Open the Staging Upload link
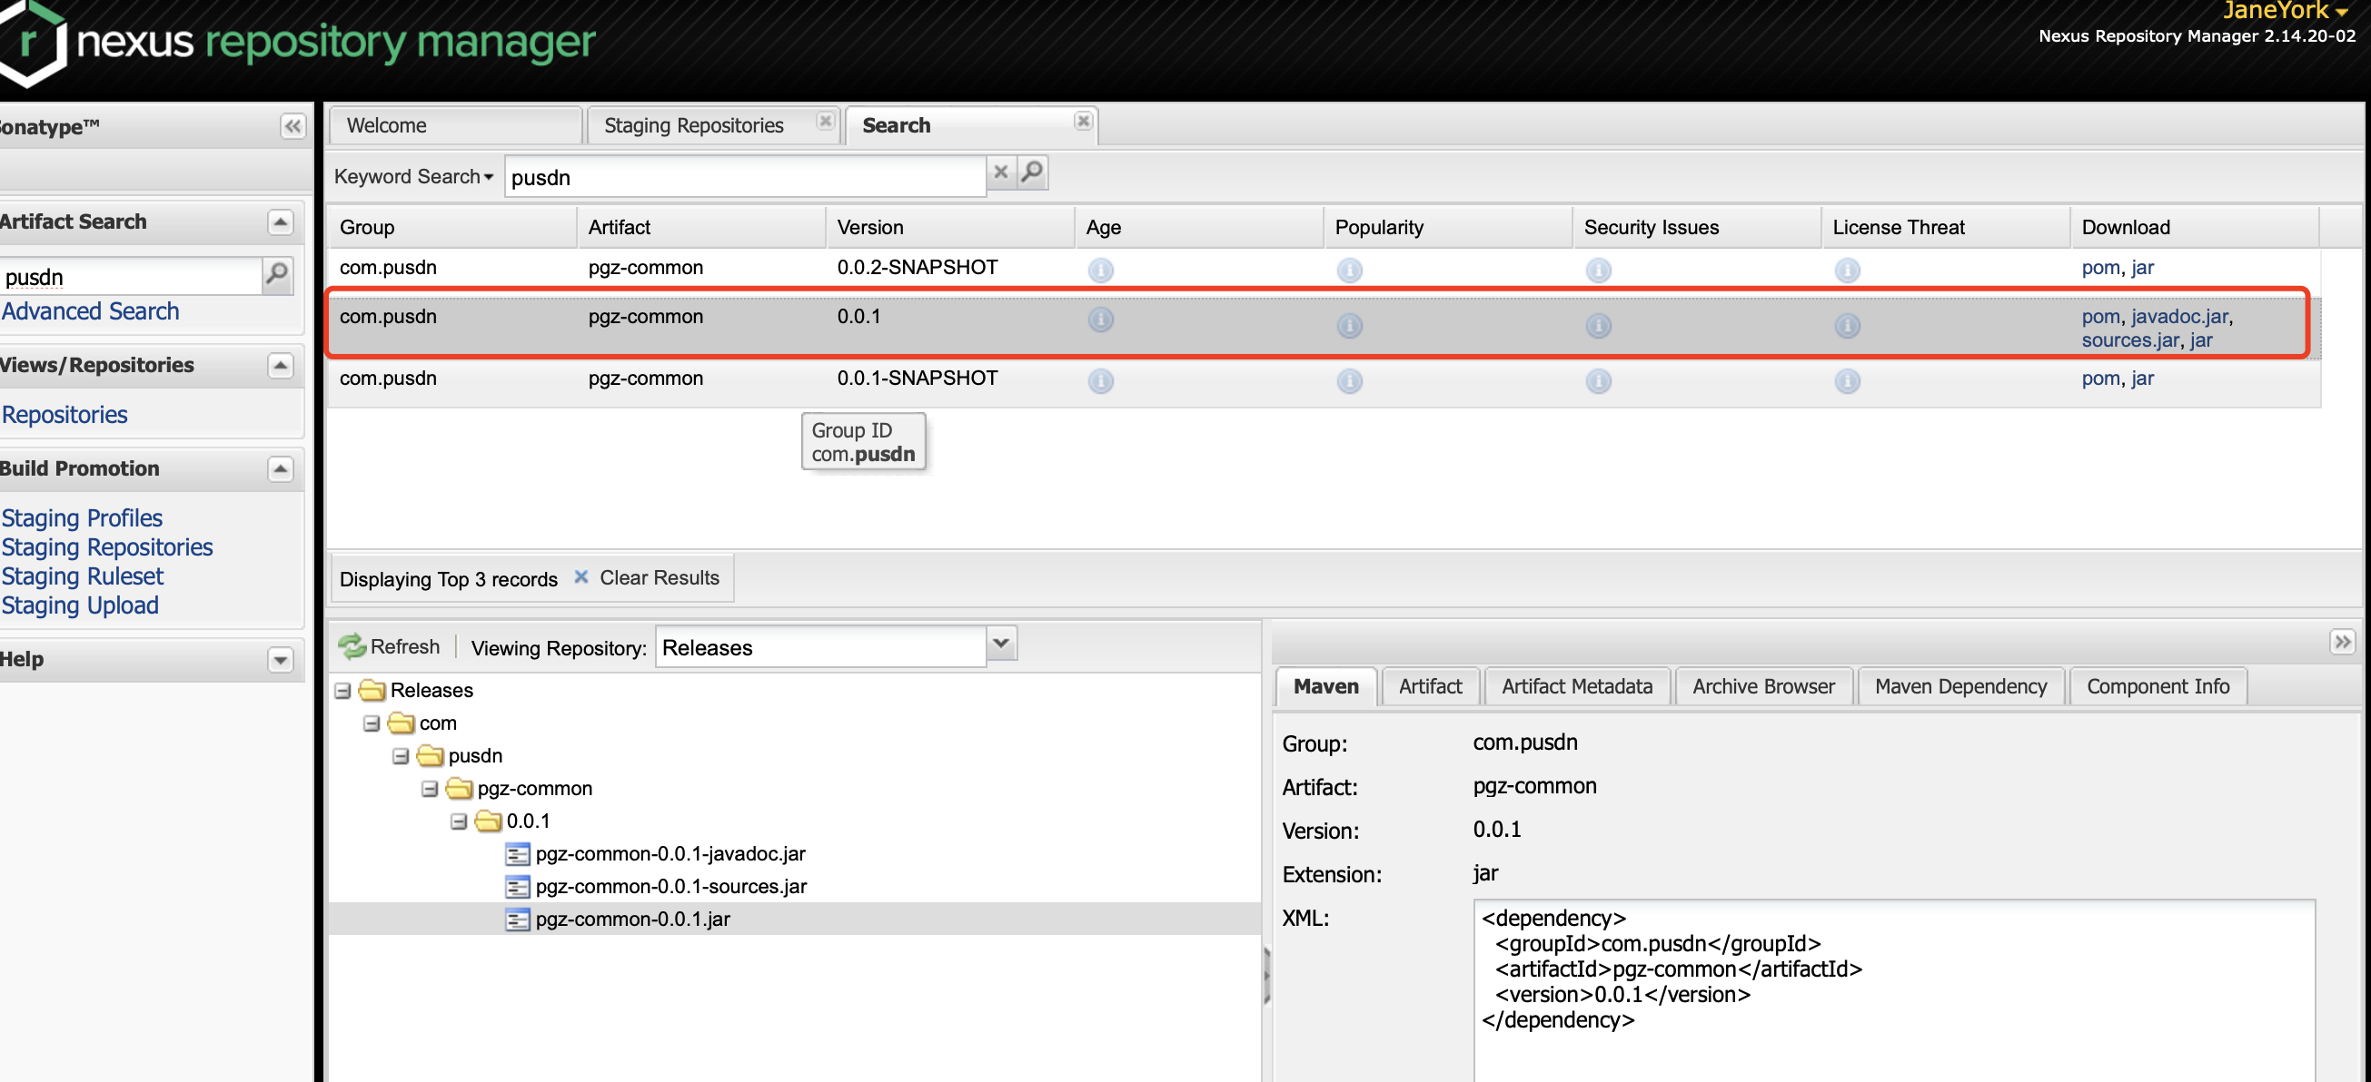Viewport: 2371px width, 1082px height. pos(80,605)
